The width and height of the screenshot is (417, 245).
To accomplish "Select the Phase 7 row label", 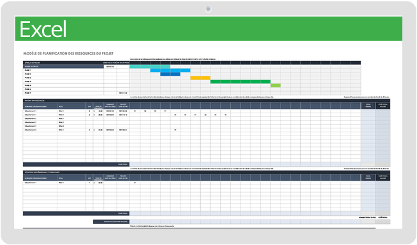I will (x=27, y=93).
